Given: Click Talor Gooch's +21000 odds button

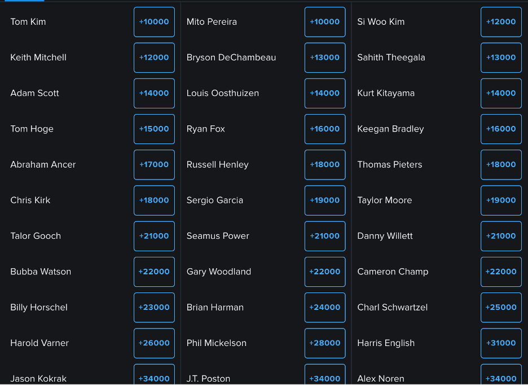Looking at the screenshot, I should (154, 236).
